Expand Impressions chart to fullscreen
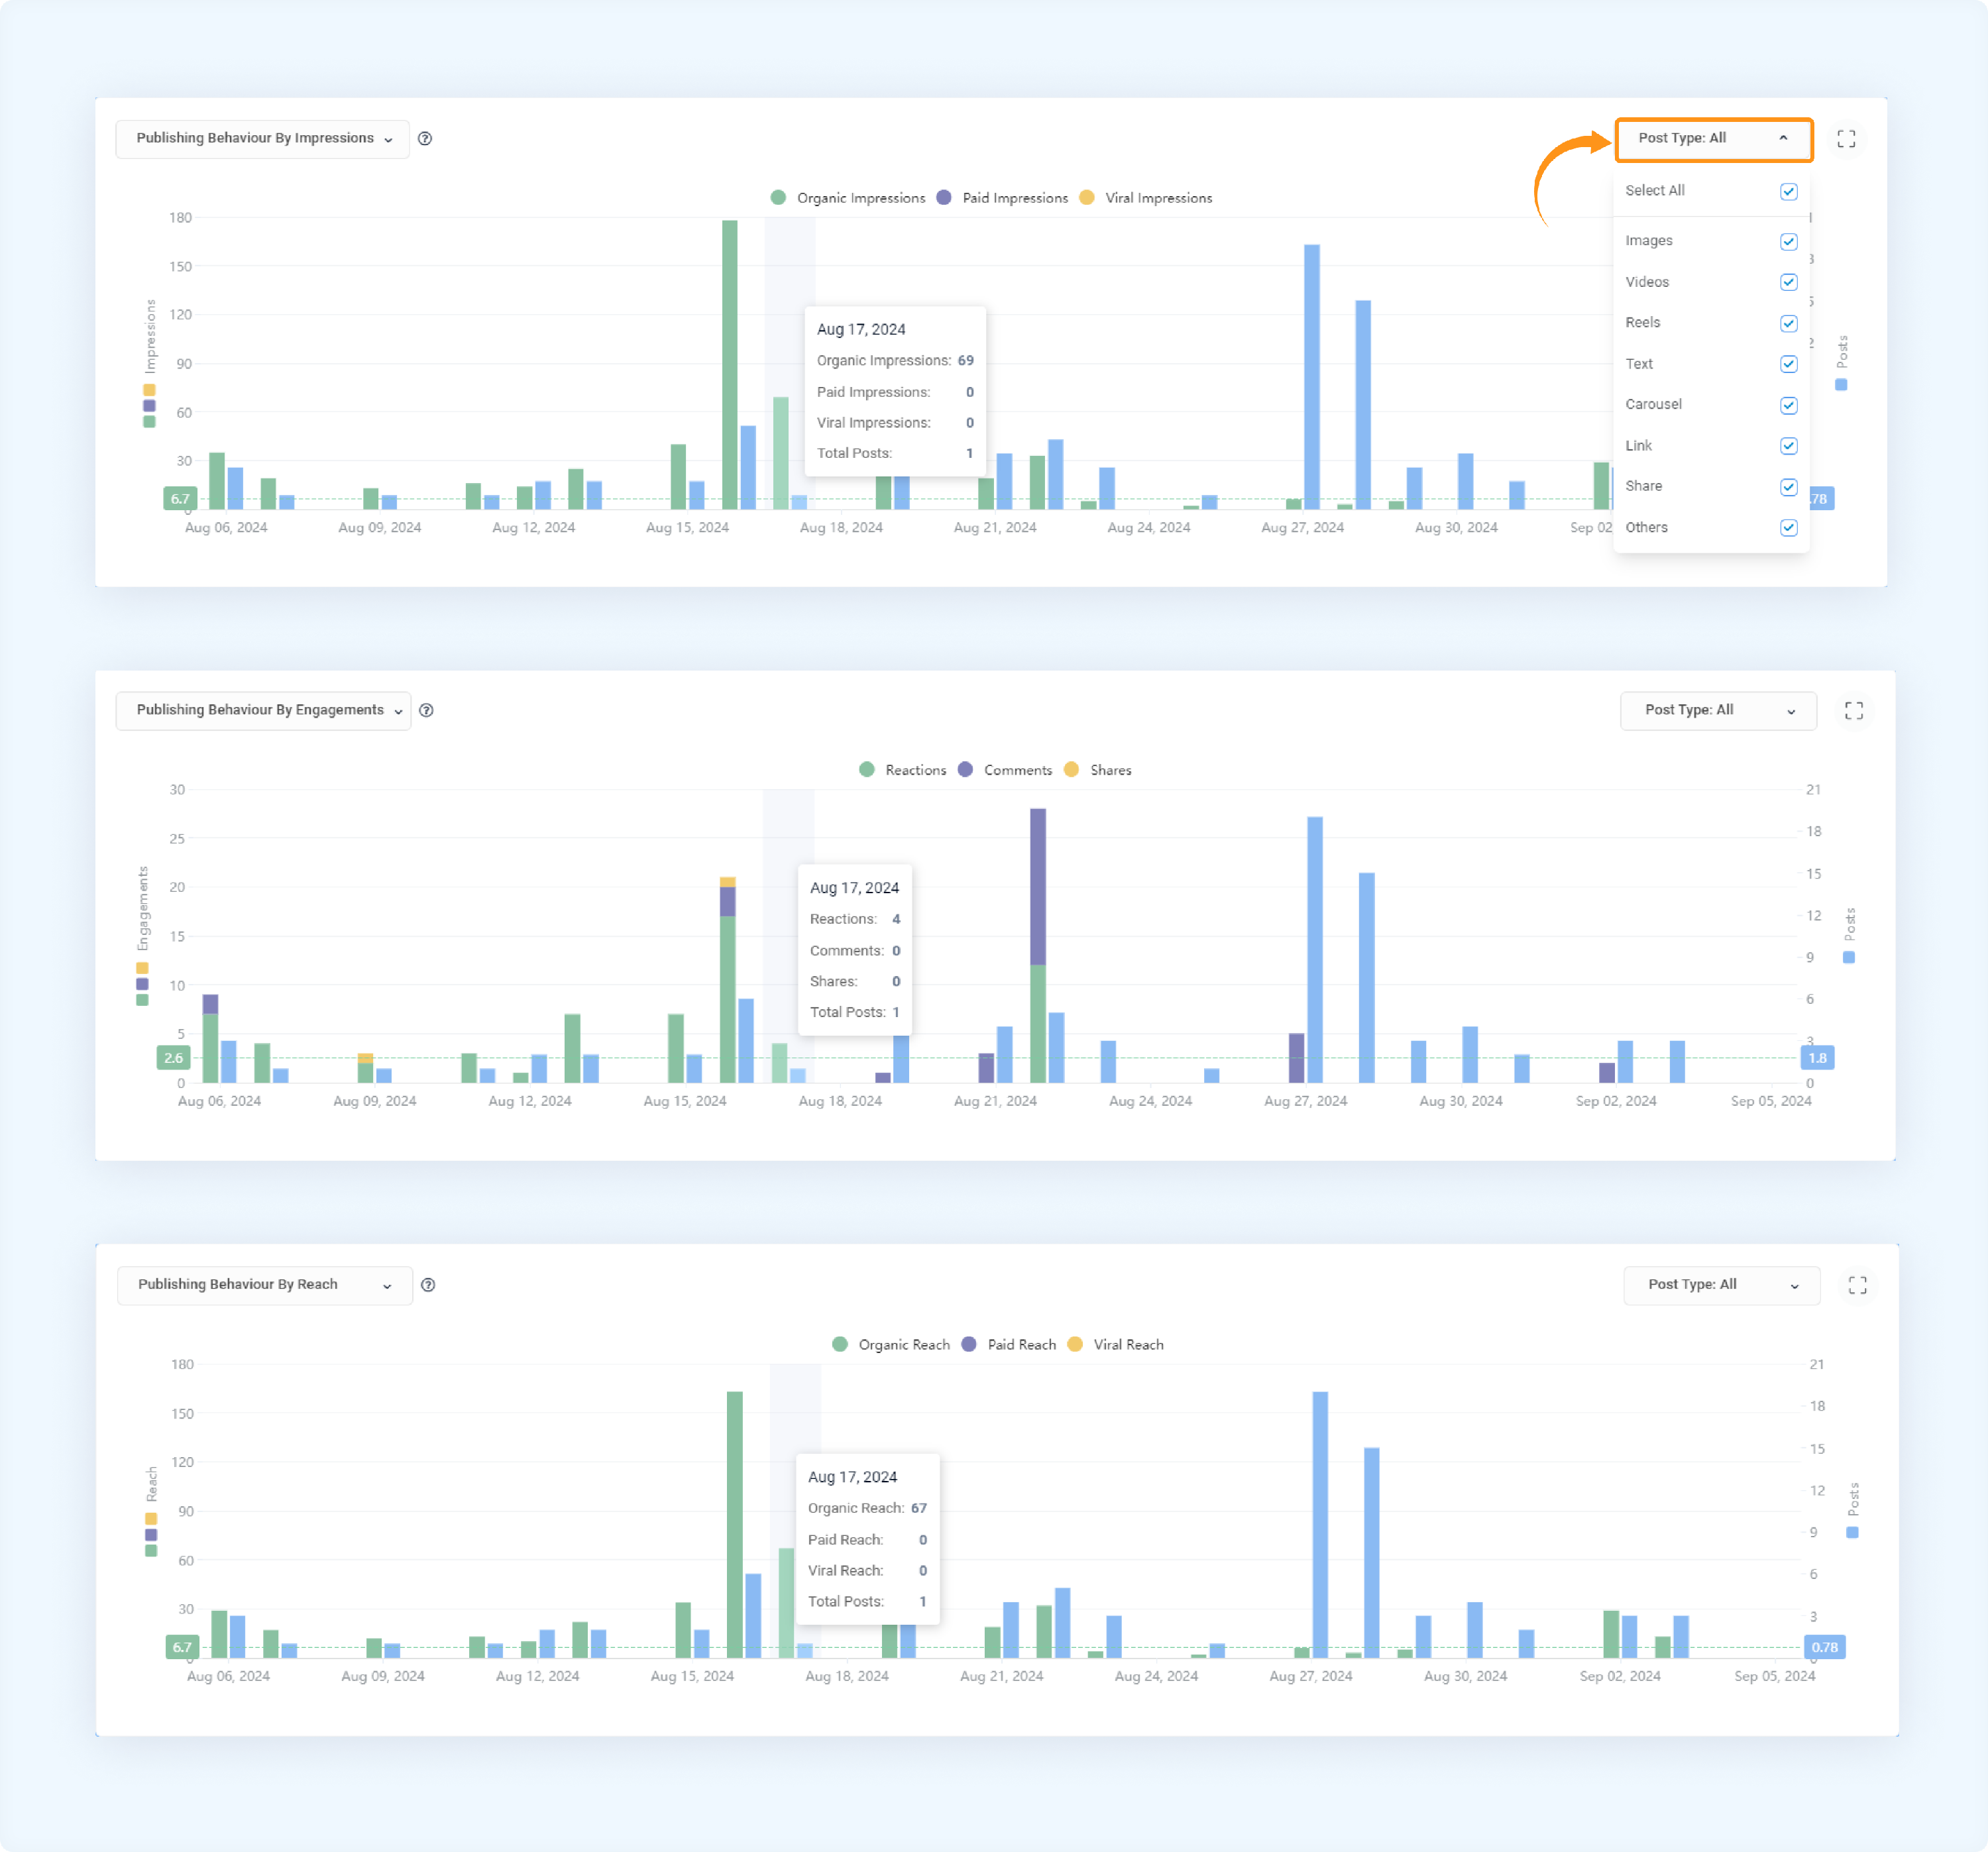The image size is (1988, 1852). click(1846, 138)
